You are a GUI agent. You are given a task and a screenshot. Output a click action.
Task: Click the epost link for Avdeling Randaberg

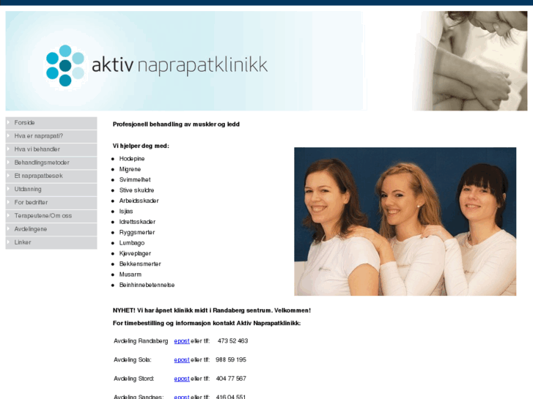(x=182, y=341)
